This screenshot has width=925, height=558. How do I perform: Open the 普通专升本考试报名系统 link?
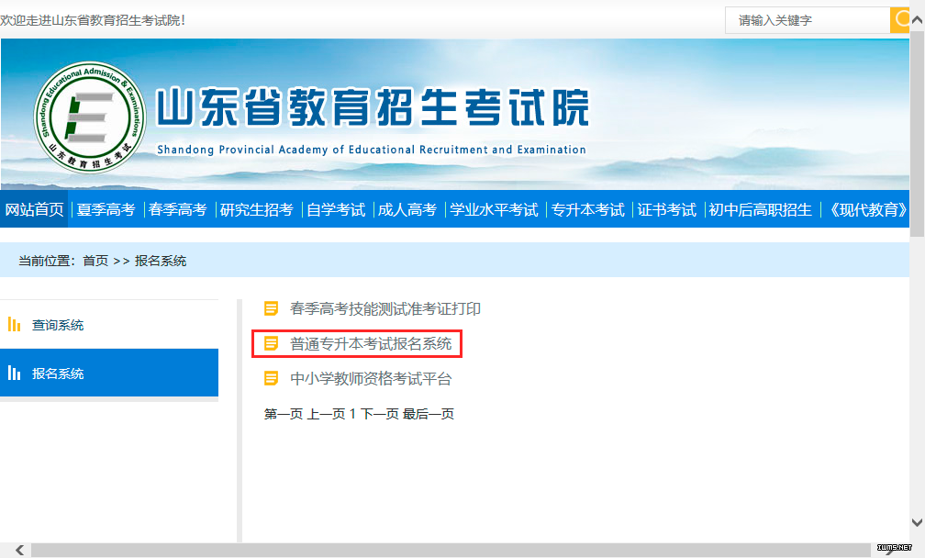371,343
